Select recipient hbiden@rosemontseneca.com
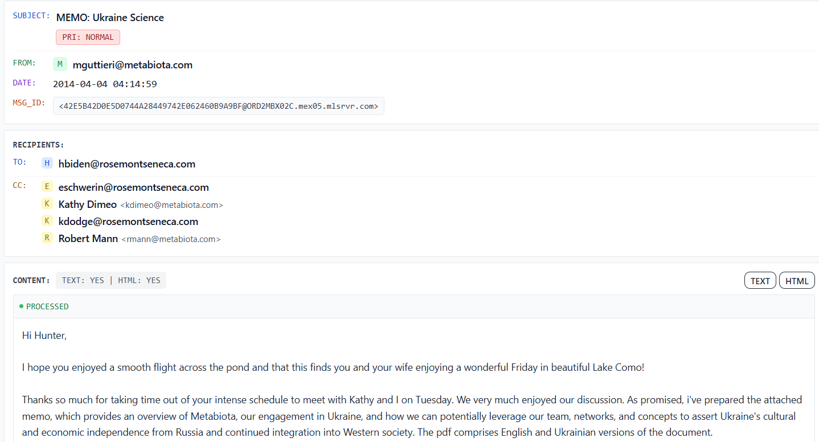This screenshot has height=442, width=819. (x=127, y=164)
